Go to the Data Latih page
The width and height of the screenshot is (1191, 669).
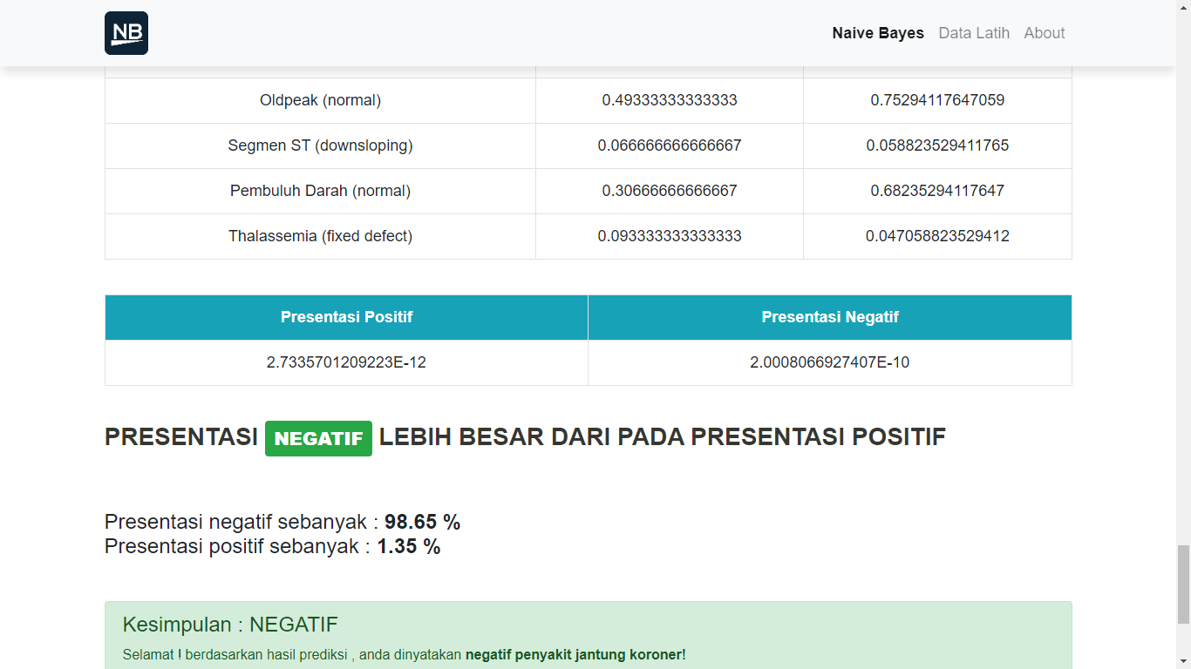pos(973,33)
